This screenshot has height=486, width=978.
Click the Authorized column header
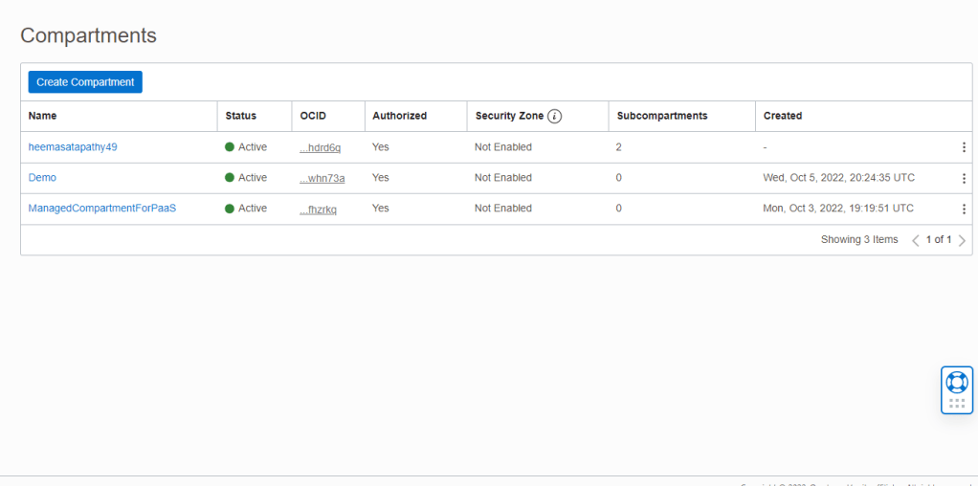point(399,116)
